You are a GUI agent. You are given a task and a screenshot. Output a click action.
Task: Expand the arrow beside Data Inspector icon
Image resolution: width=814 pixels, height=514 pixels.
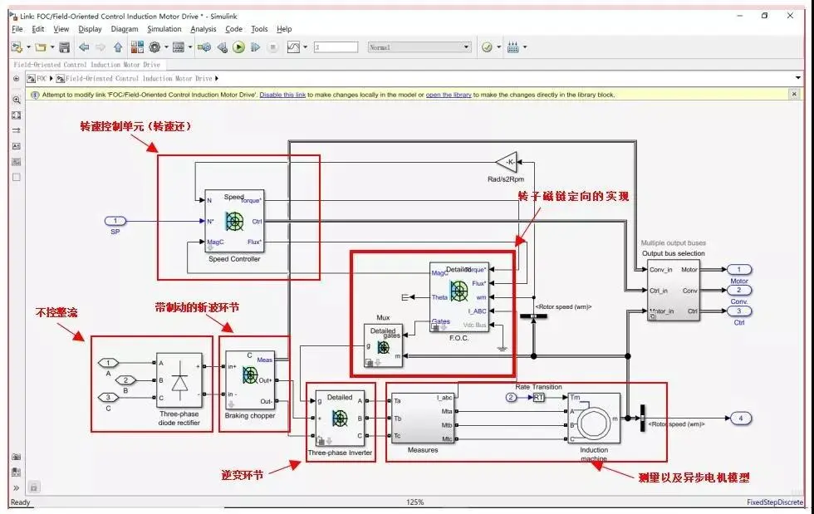coord(305,47)
